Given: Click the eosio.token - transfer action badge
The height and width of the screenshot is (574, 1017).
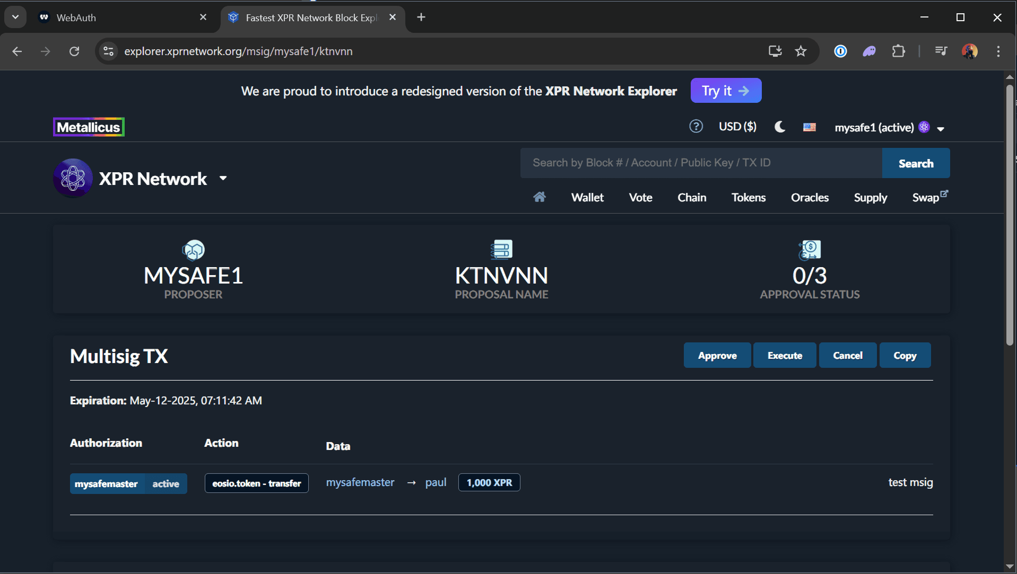Looking at the screenshot, I should [x=257, y=483].
